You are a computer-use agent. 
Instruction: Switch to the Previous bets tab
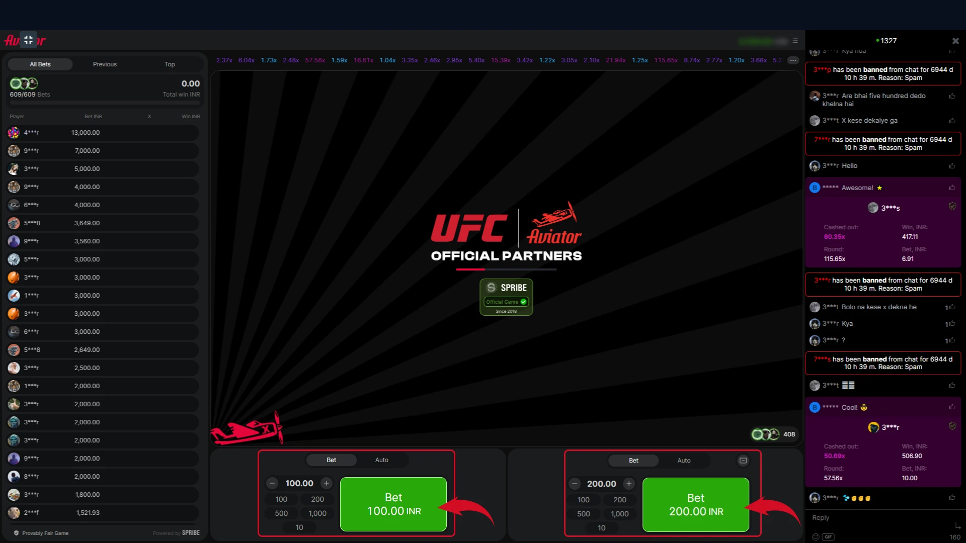(105, 64)
